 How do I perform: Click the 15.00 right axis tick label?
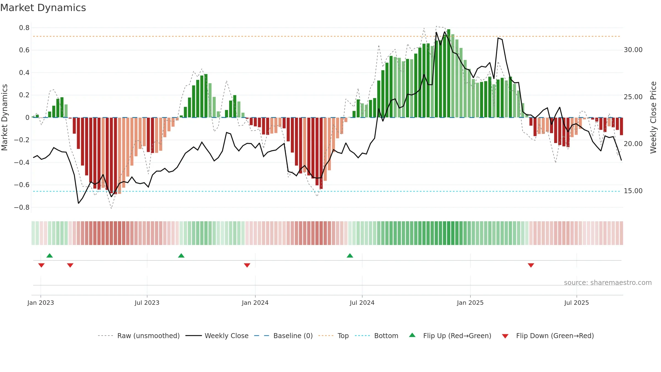633,191
